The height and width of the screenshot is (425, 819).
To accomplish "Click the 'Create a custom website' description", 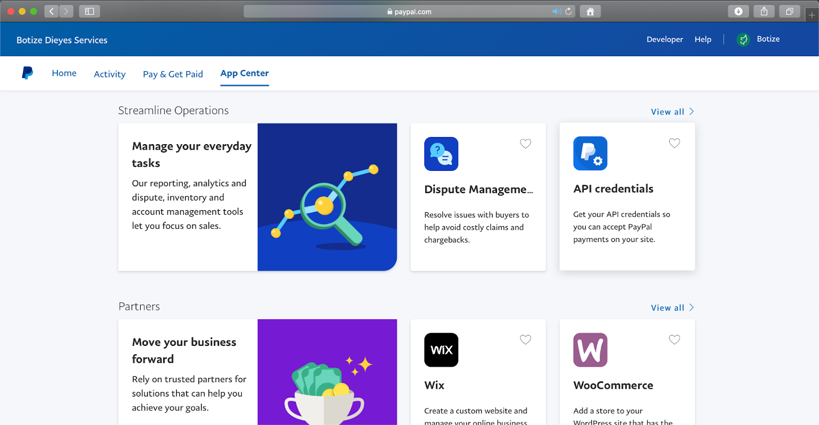I will click(x=476, y=416).
